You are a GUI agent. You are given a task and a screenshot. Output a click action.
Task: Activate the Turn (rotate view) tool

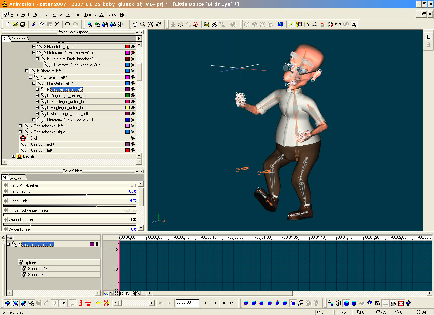(x=158, y=24)
